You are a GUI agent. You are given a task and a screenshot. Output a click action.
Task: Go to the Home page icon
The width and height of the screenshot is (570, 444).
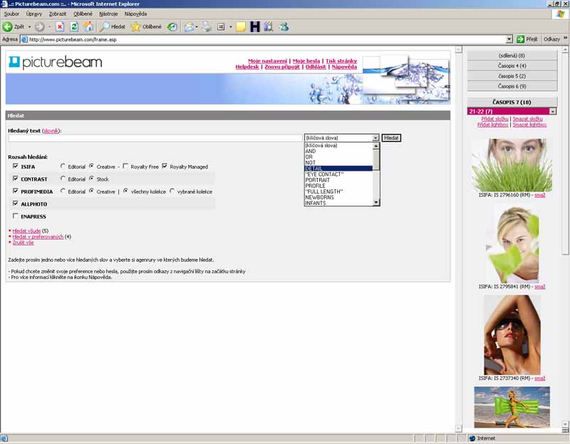88,26
